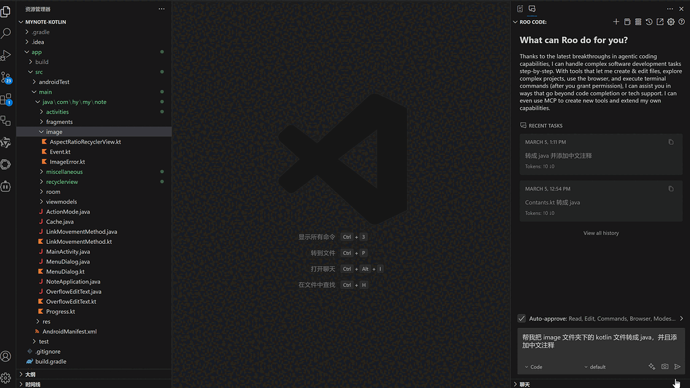Open the Manage gear in activity bar
Screen dimensions: 690x388
(5, 377)
